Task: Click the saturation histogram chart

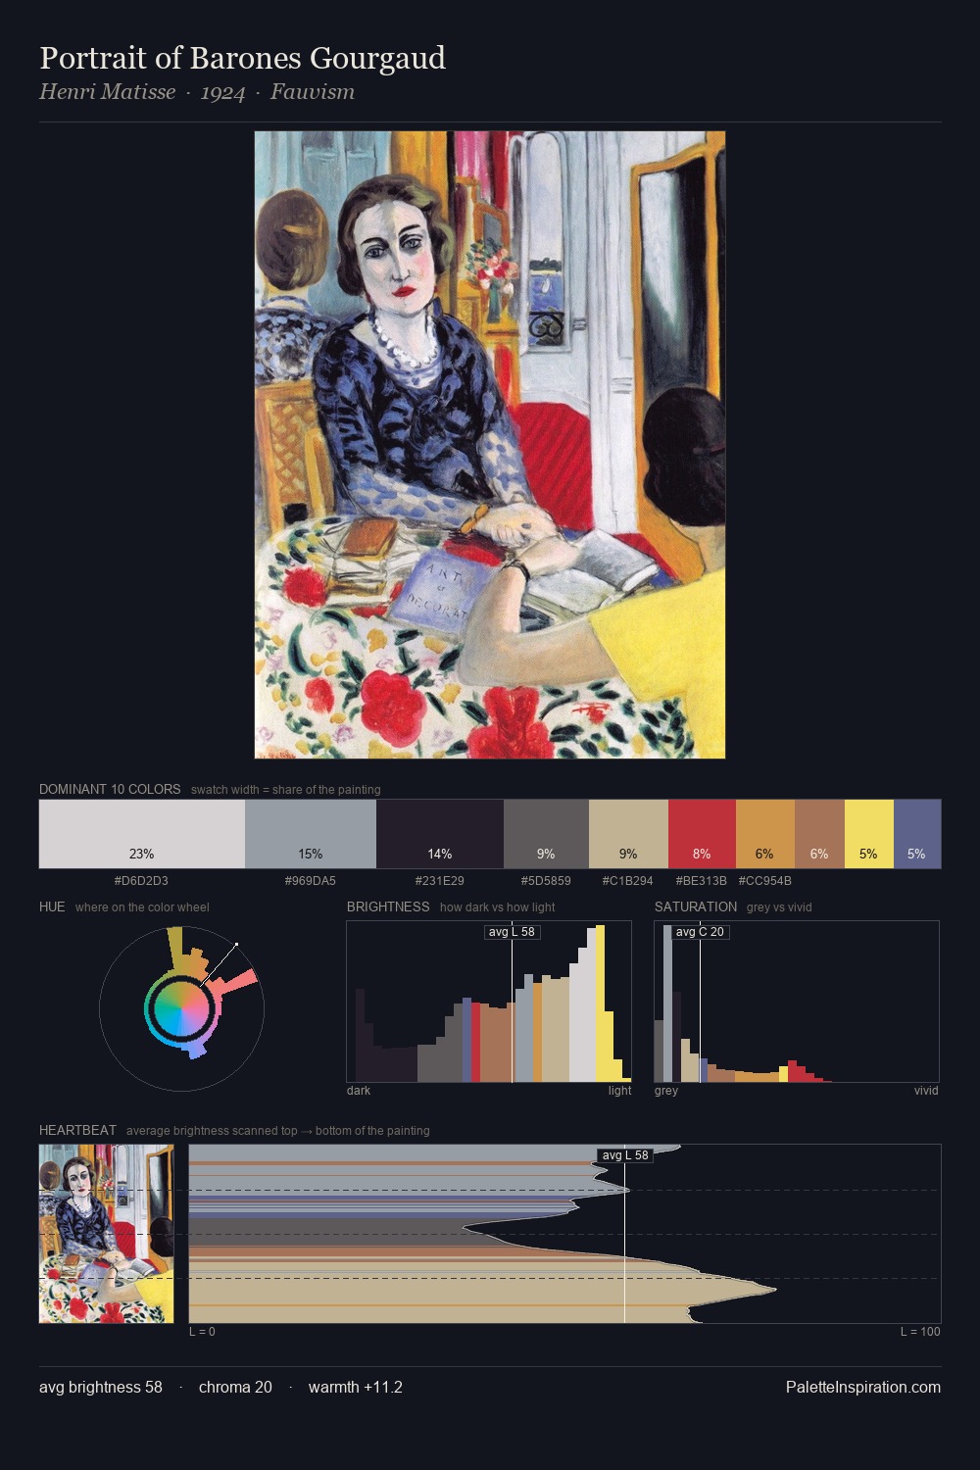Action: coord(797,1002)
